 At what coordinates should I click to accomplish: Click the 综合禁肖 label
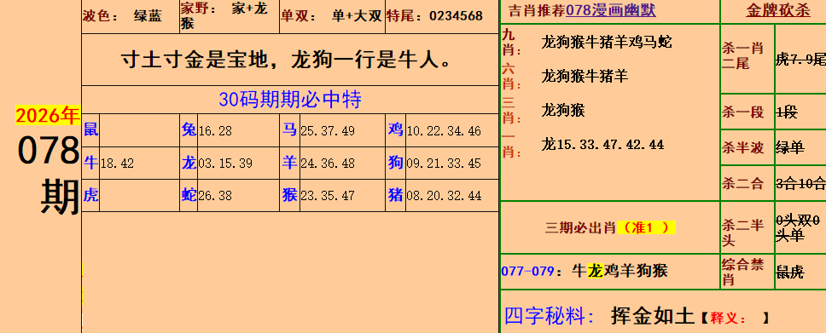[x=742, y=272]
